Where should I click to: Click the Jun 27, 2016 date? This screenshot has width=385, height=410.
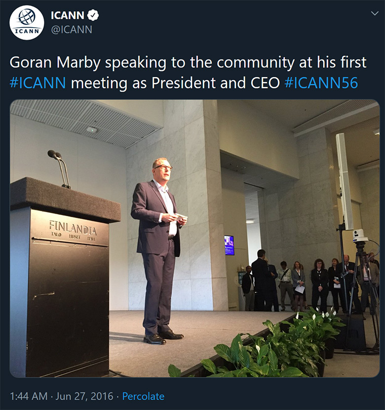[x=84, y=396]
